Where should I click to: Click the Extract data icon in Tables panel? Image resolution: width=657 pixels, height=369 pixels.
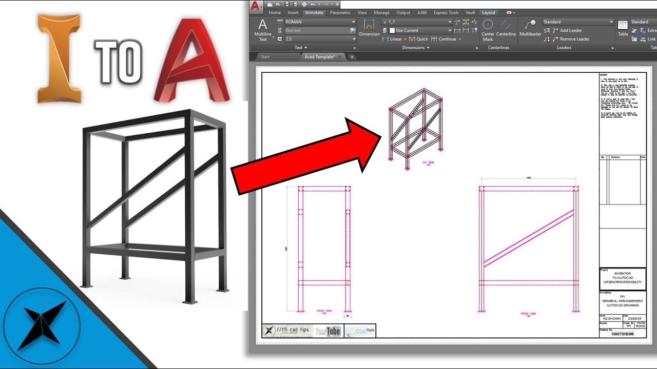pos(643,30)
